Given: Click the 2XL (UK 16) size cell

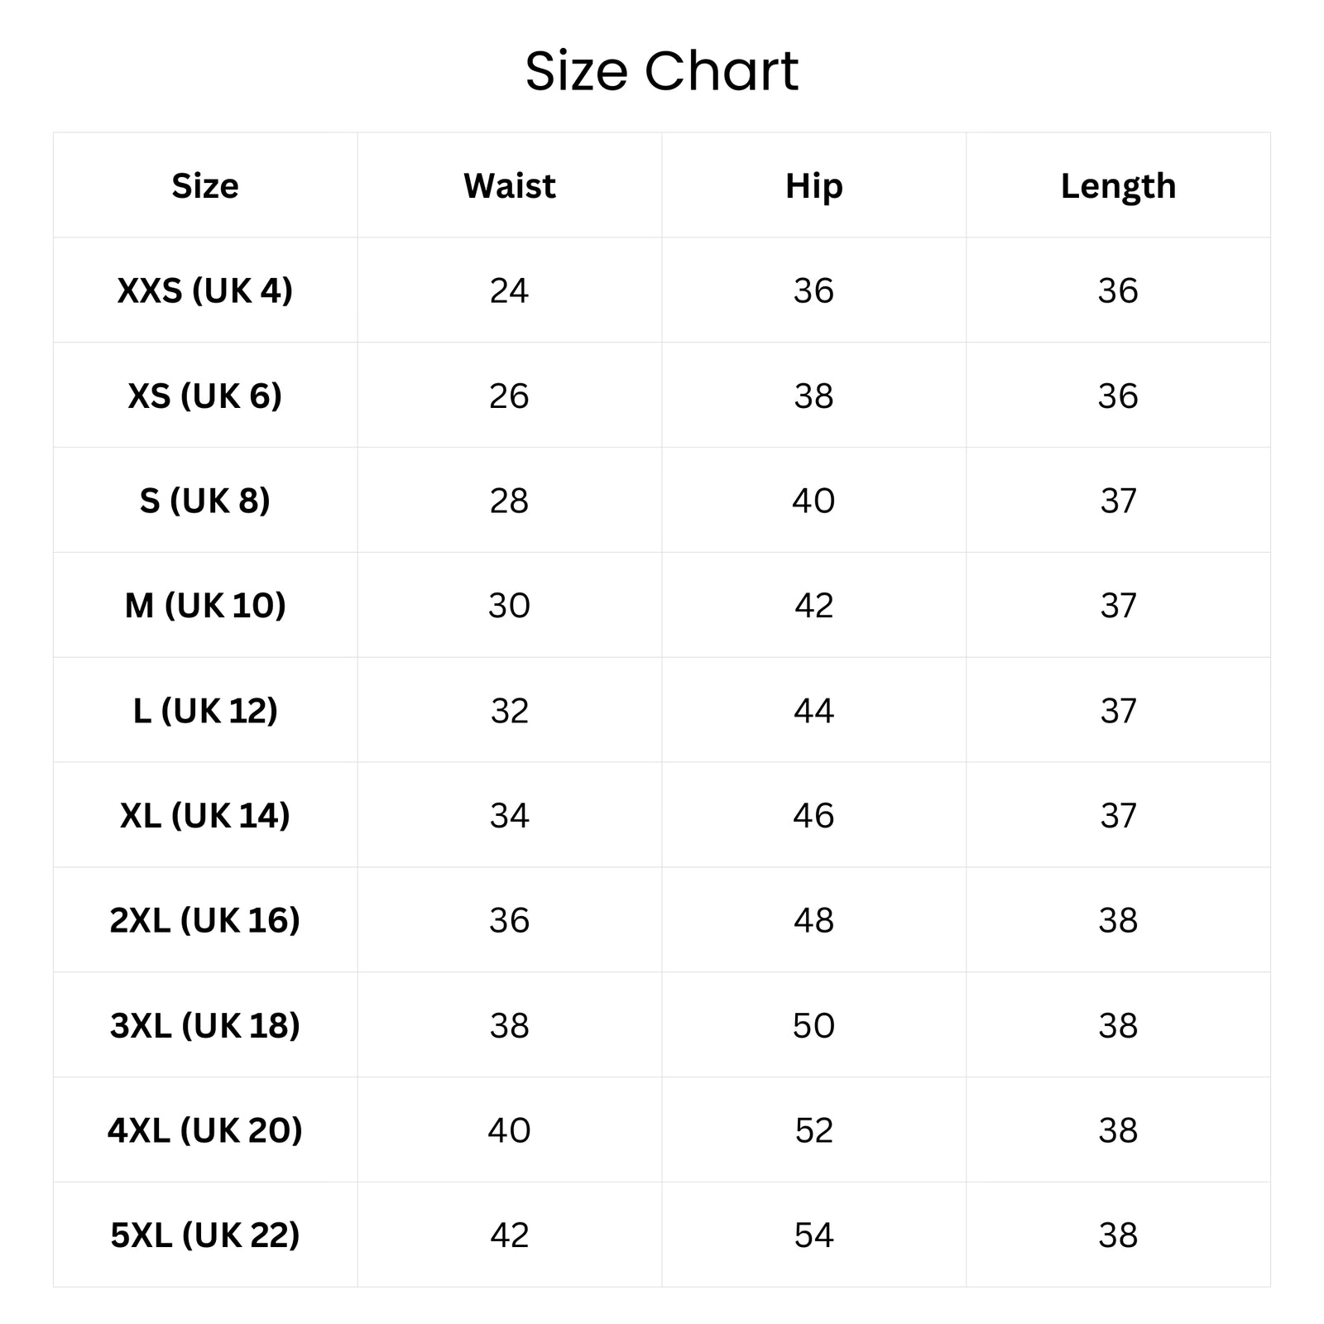Looking at the screenshot, I should [x=205, y=920].
